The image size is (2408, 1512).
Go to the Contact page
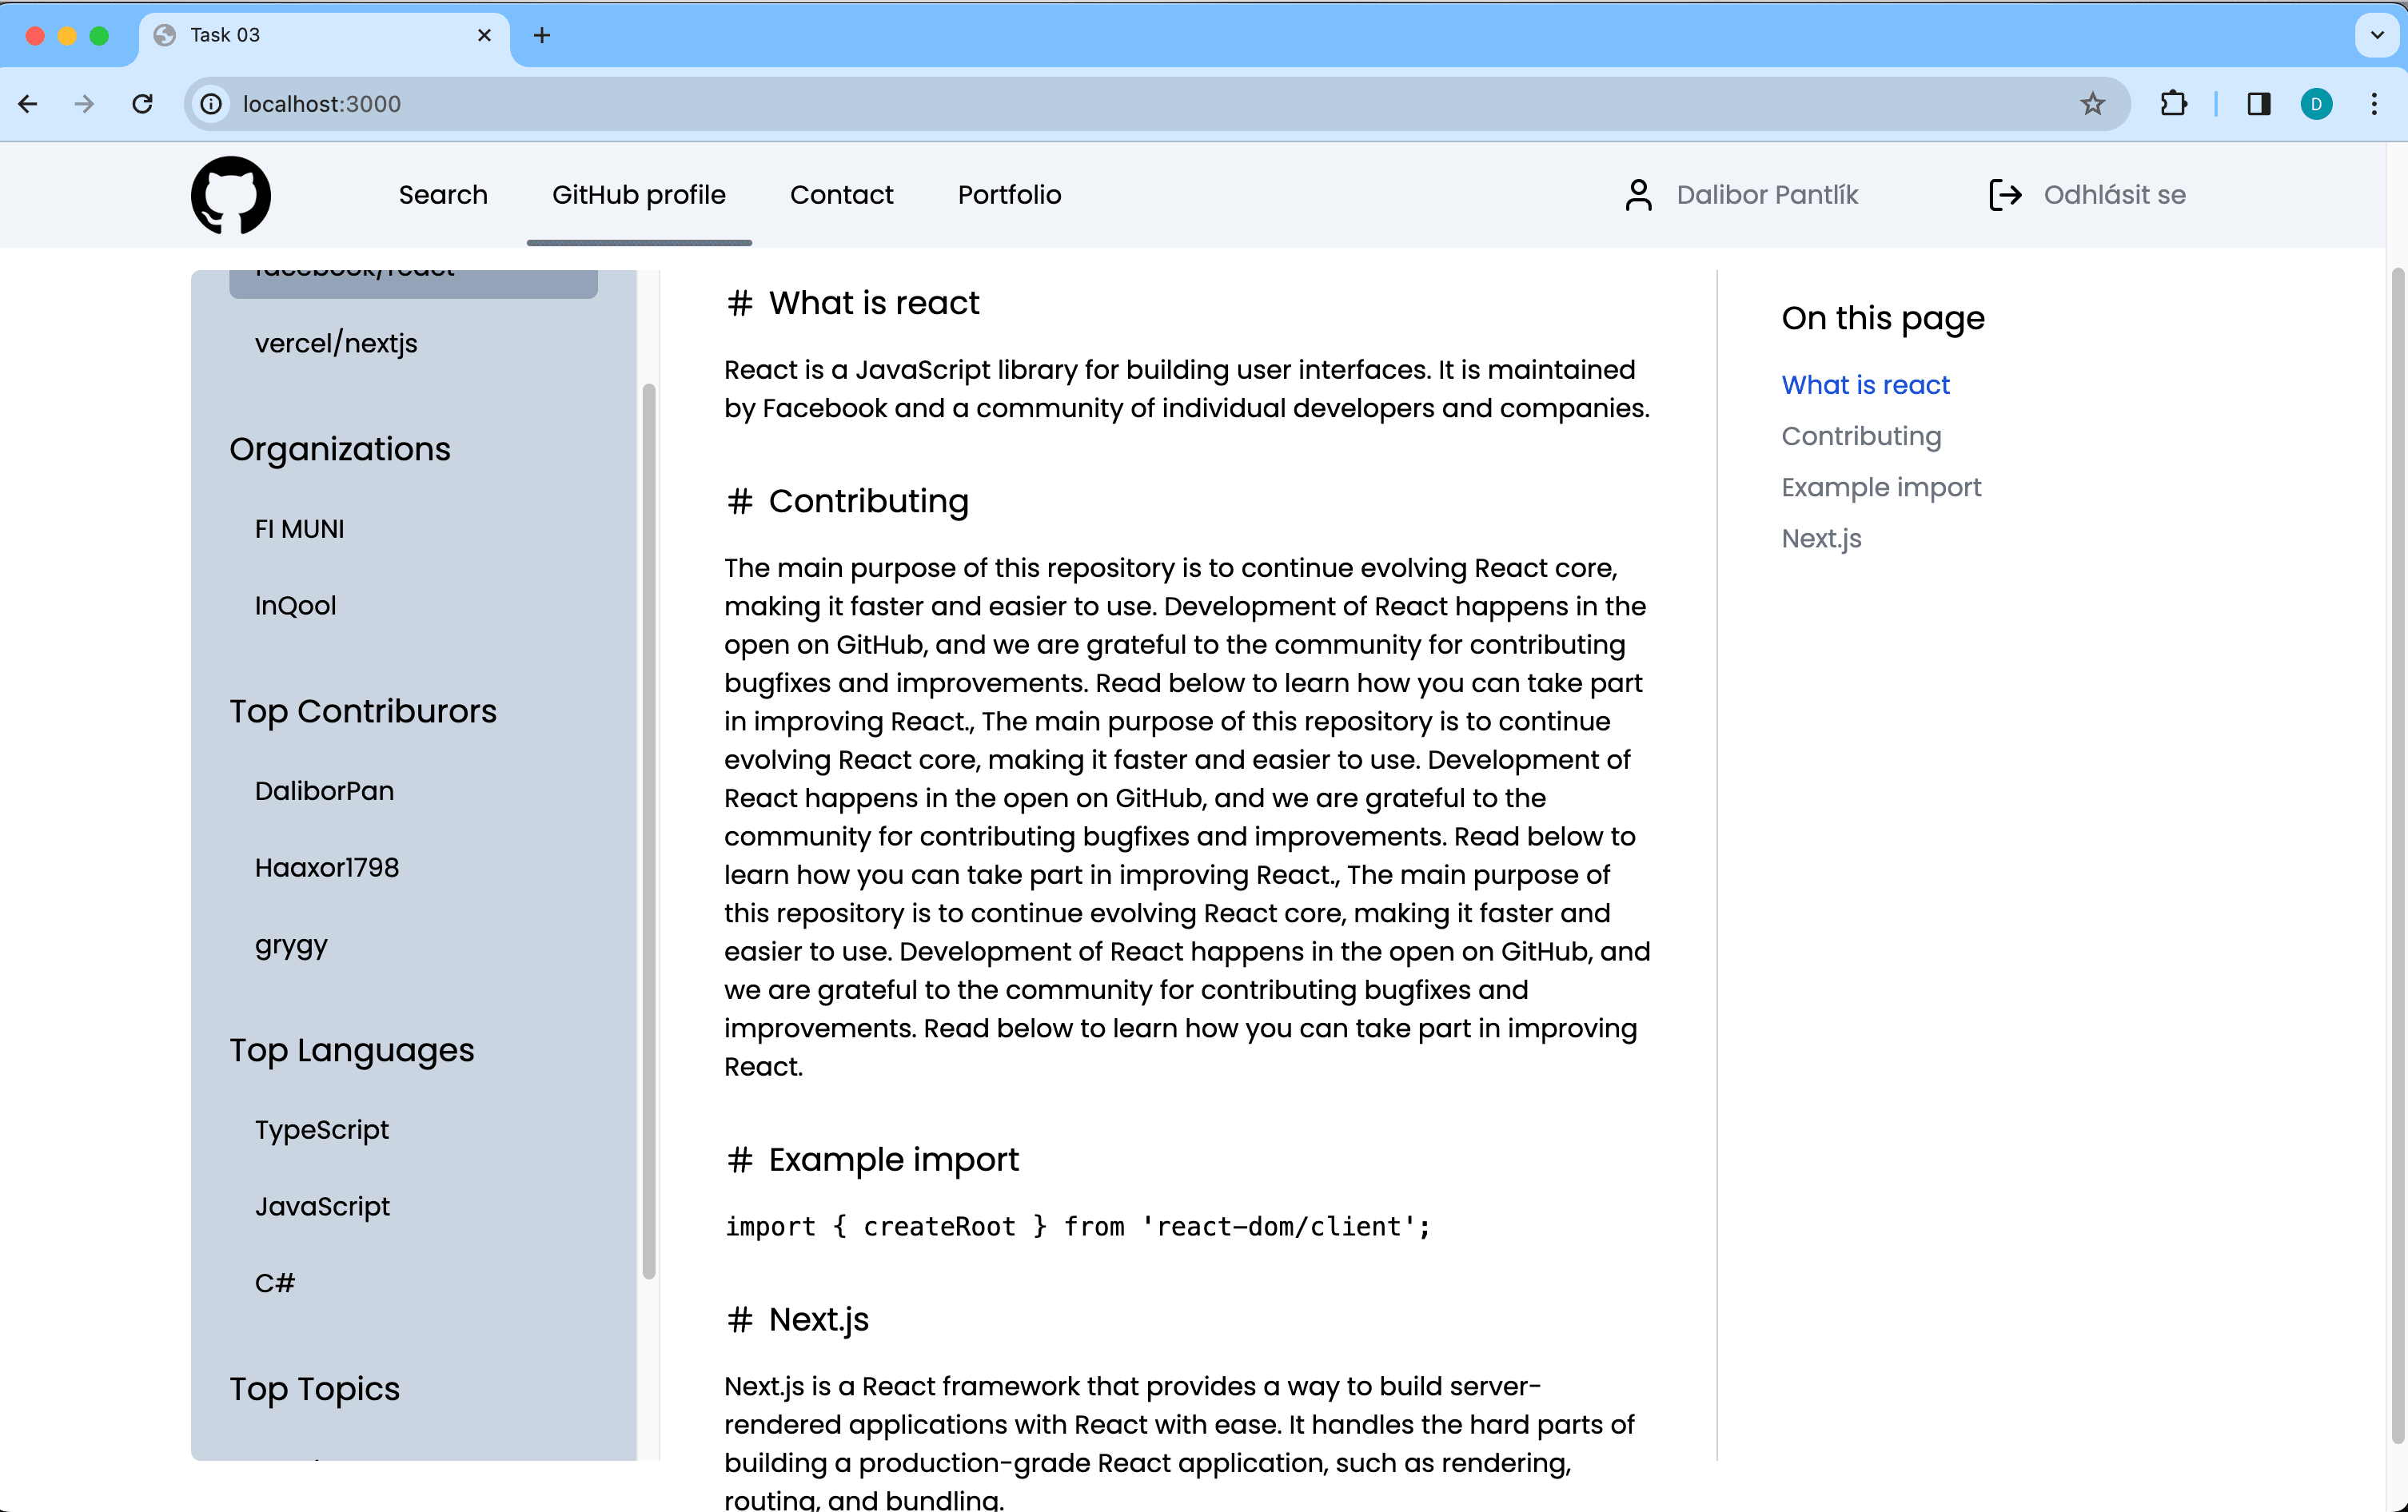pyautogui.click(x=841, y=195)
